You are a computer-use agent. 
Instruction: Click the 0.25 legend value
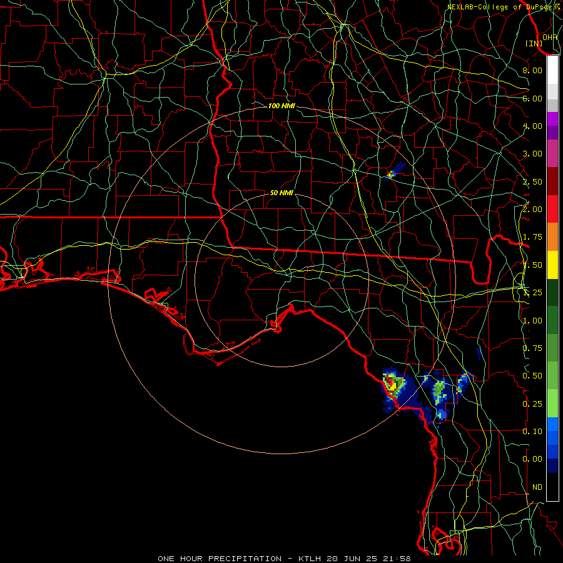coord(532,404)
